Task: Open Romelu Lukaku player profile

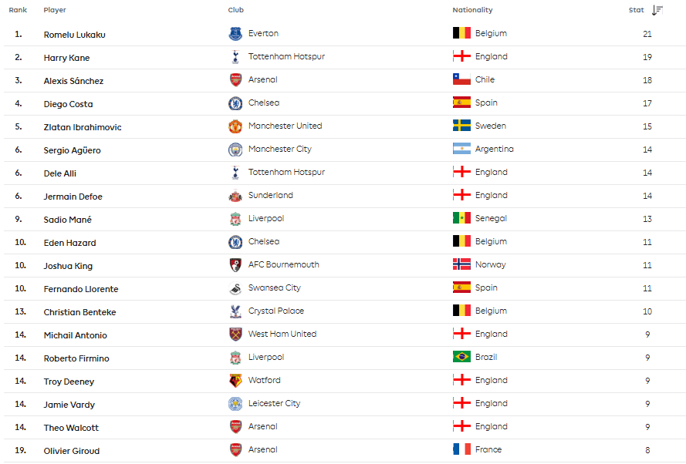Action: (x=74, y=35)
